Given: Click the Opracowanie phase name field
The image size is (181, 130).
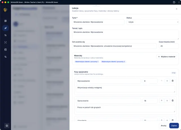Looking at the screenshot, I should click(108, 101).
